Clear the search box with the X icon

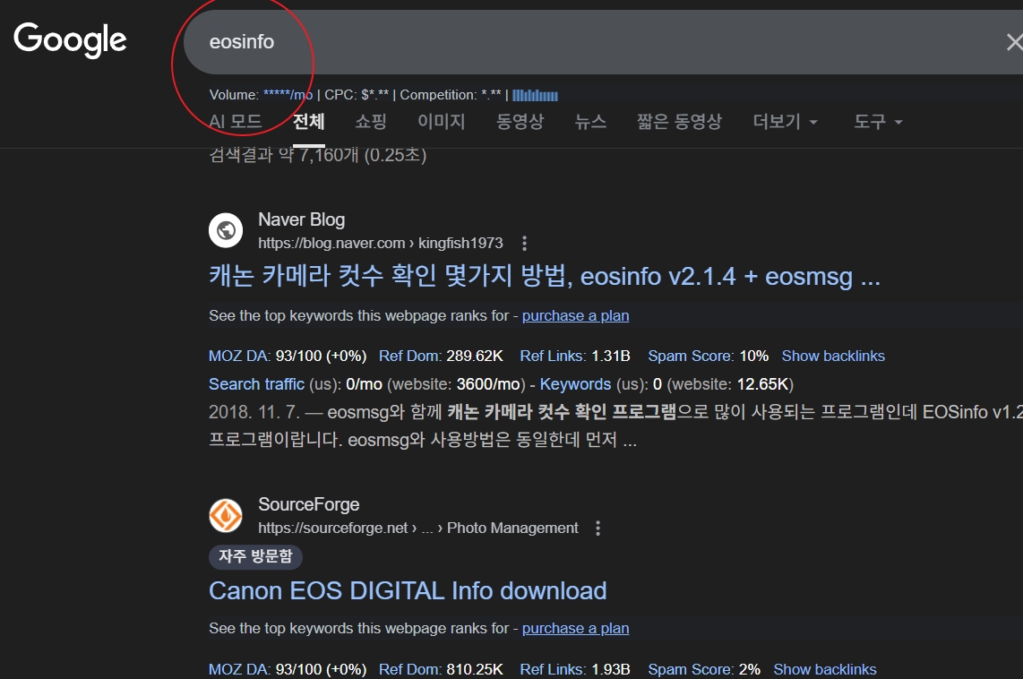[1013, 42]
